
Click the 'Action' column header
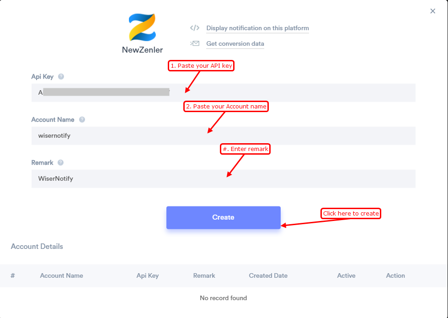pos(395,275)
